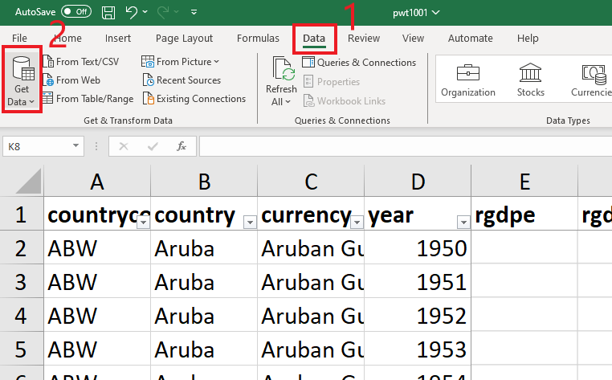Select cell B2 containing Aruba
The width and height of the screenshot is (612, 380).
coord(204,248)
